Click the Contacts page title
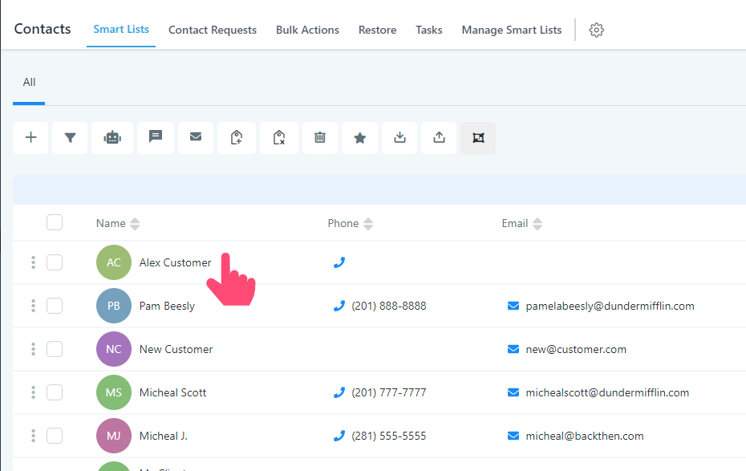 pos(43,29)
